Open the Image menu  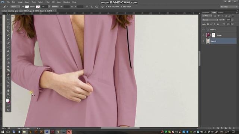point(20,2)
